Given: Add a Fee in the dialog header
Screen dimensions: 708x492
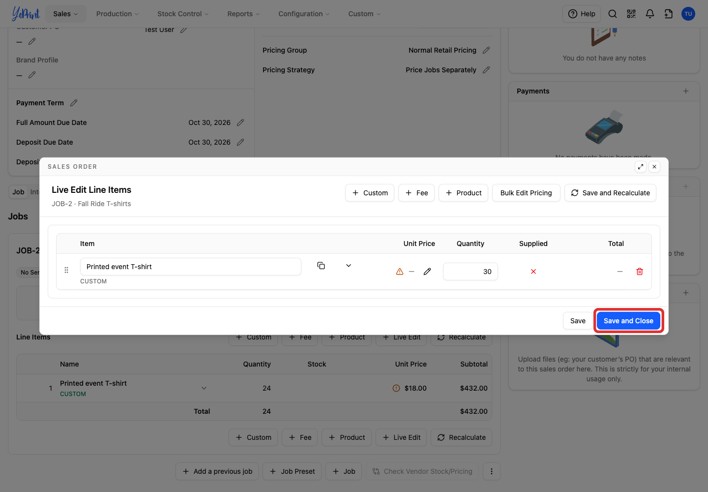Looking at the screenshot, I should point(416,193).
